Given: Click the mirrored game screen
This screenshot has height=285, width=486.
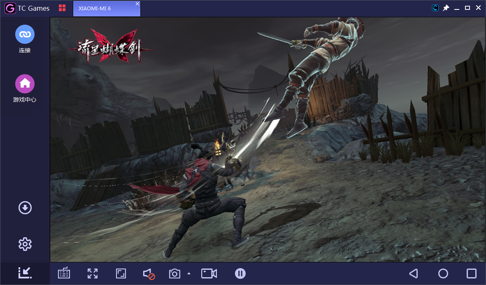Looking at the screenshot, I should (x=267, y=139).
